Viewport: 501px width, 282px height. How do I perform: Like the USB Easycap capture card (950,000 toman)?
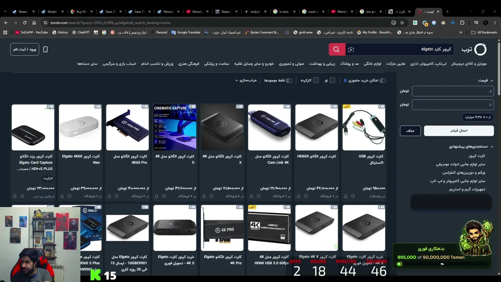(353, 196)
